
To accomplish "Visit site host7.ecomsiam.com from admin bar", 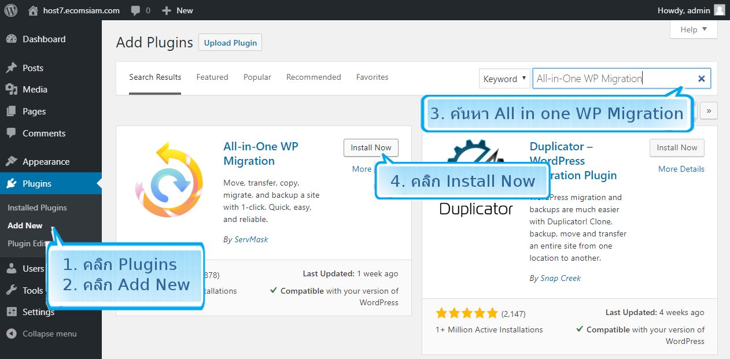I will [x=74, y=10].
